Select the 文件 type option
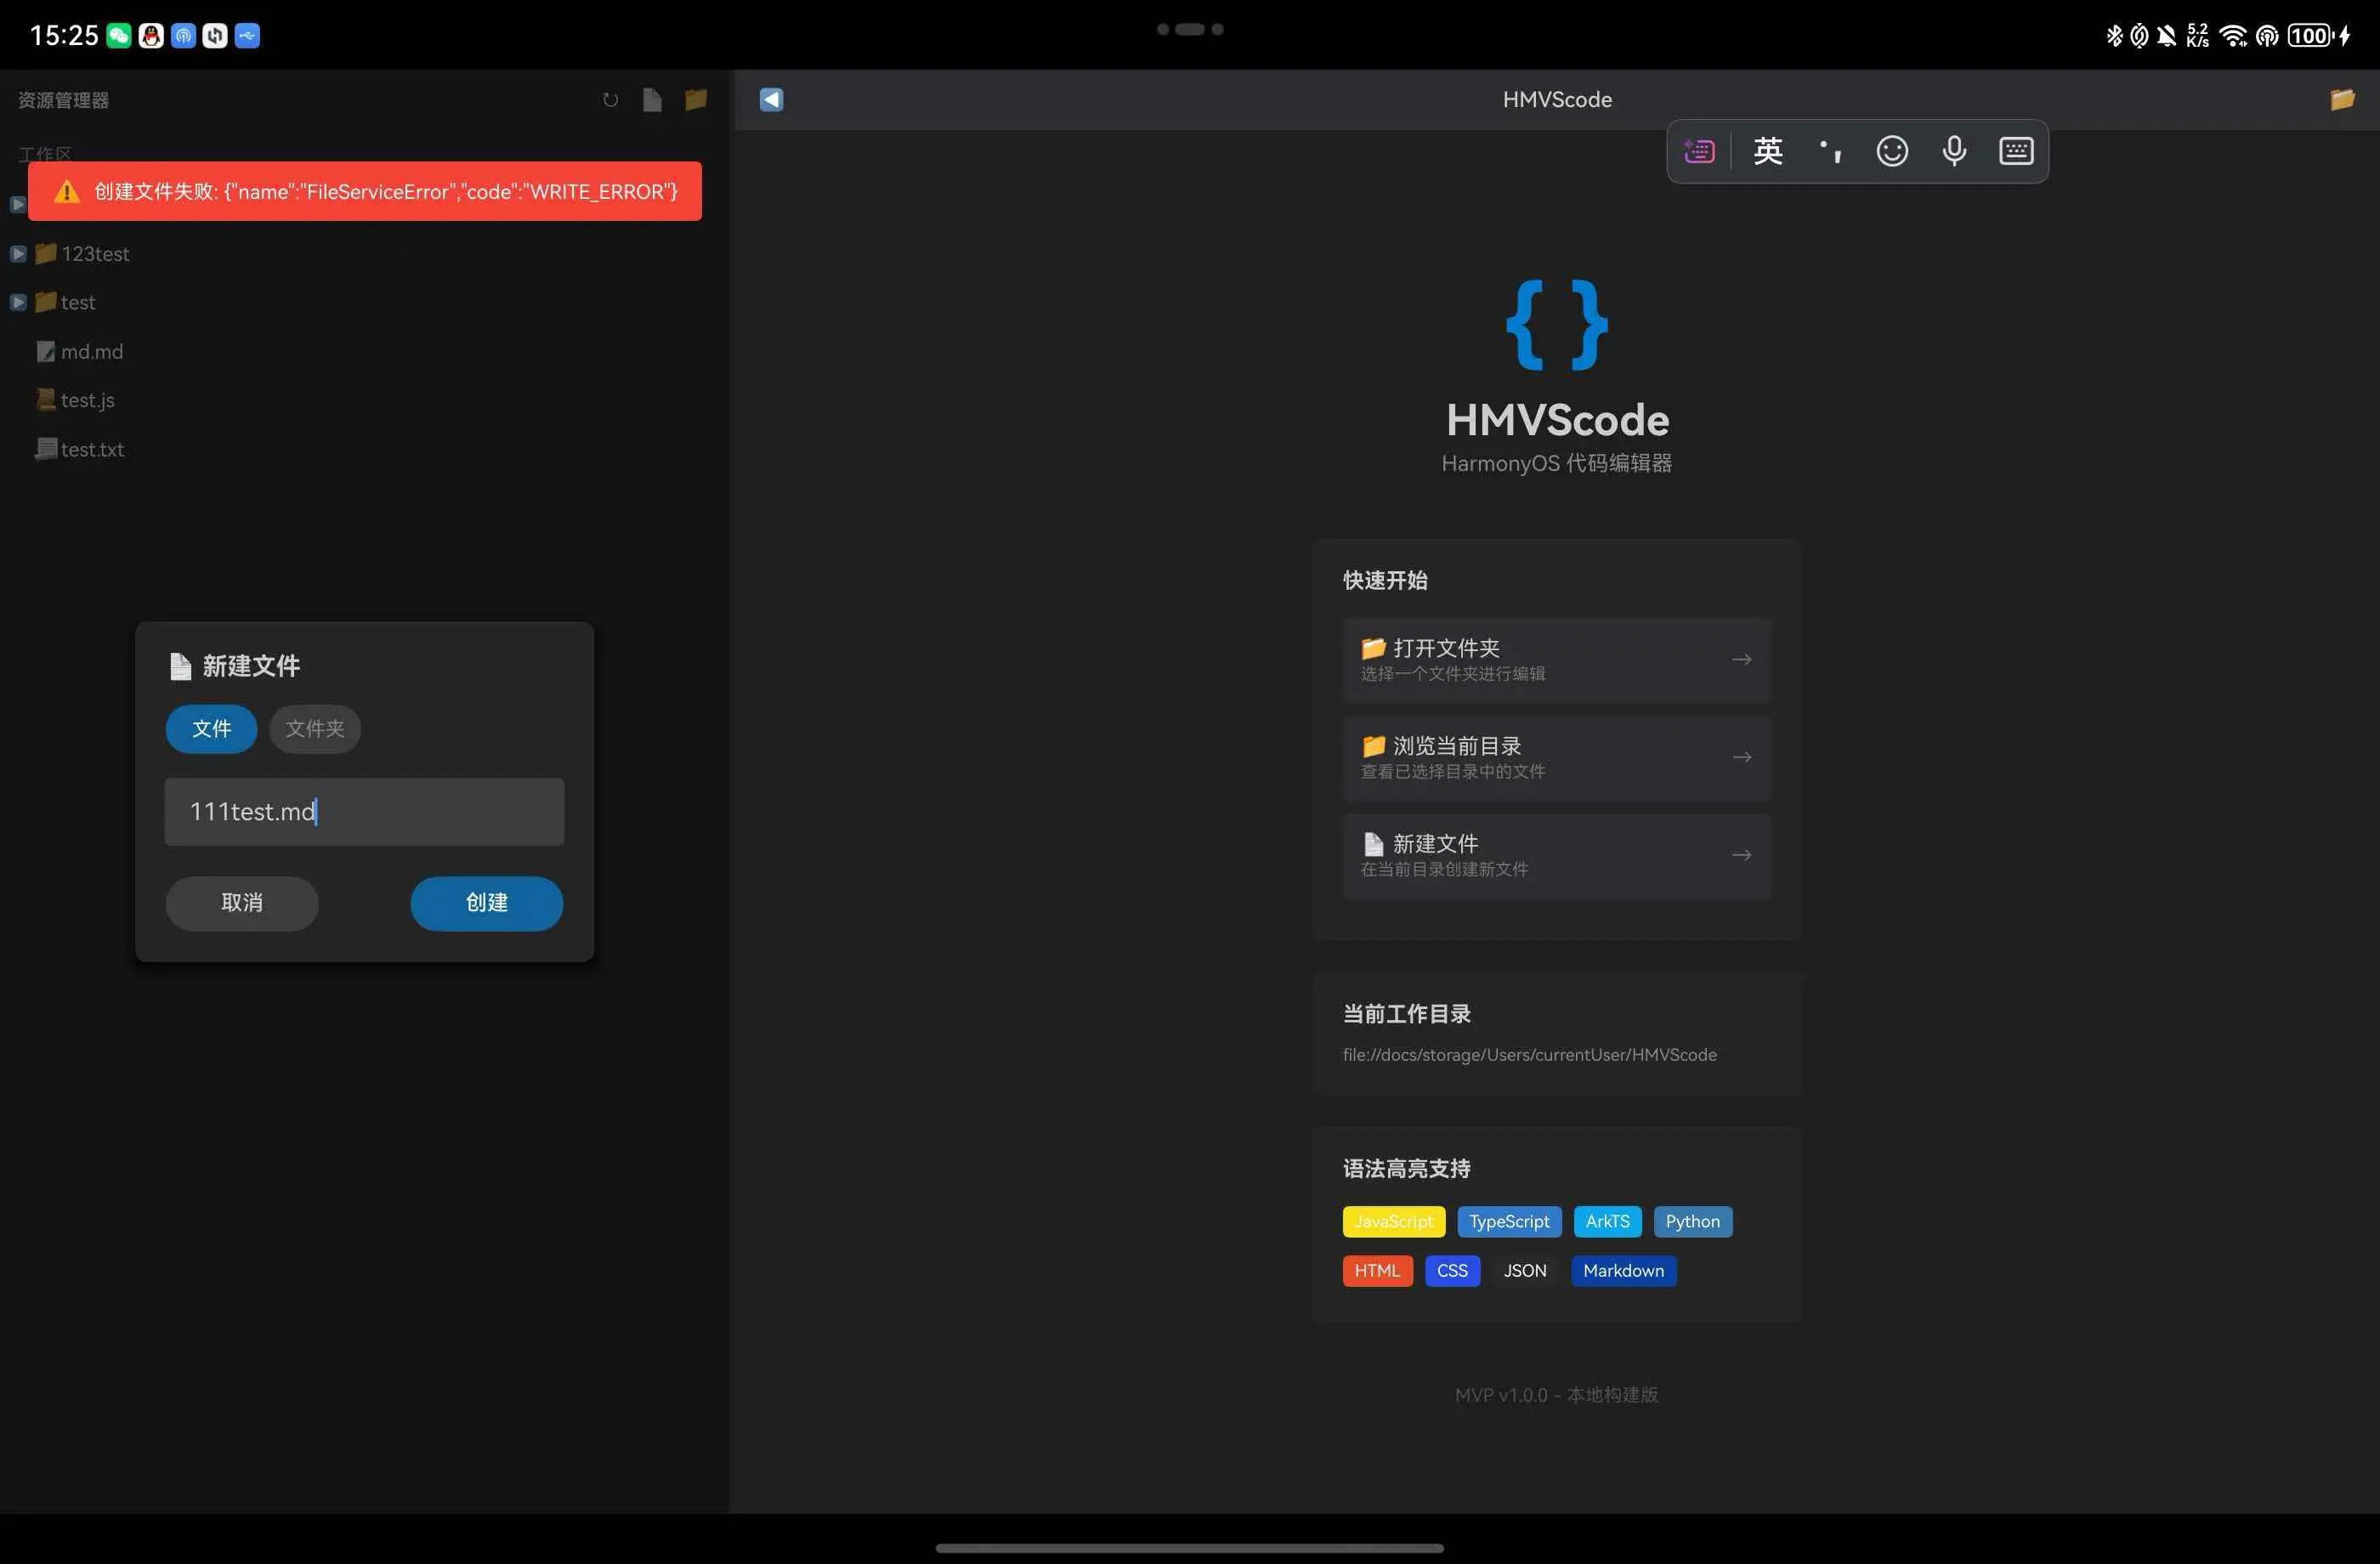Screen dimensions: 2380x1564 coord(211,729)
